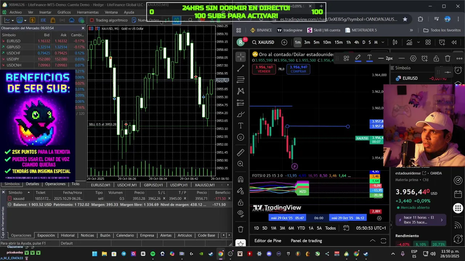Open the MetaTrader IDE editor icon
The image size is (465, 261).
click(43, 20)
